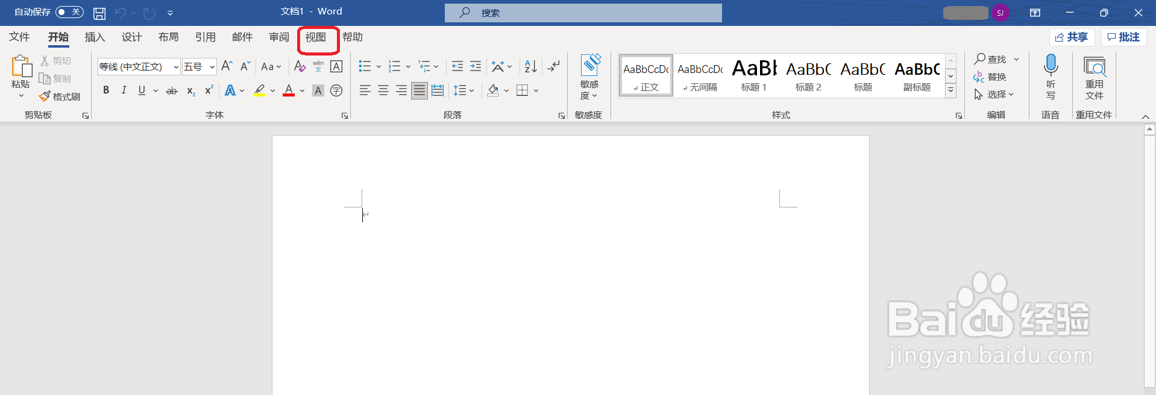Image resolution: width=1156 pixels, height=395 pixels.
Task: Toggle Align Left paragraph
Action: click(x=365, y=90)
